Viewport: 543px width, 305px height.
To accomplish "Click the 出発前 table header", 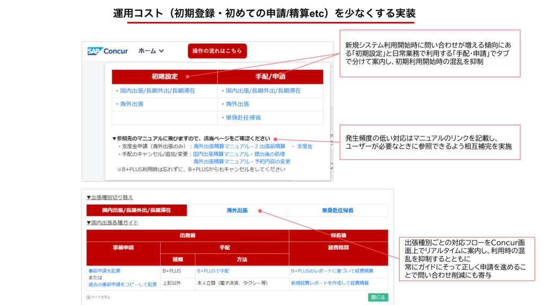I will pos(188,236).
